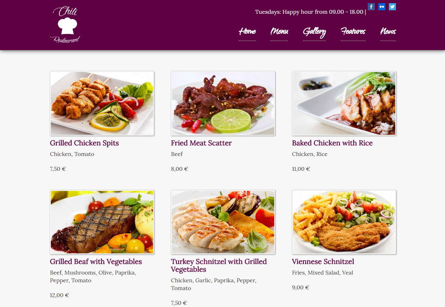Screen dimensions: 445x307
Task: Open the Grilled Beaf with Vegetables photo
Action: coord(102,222)
